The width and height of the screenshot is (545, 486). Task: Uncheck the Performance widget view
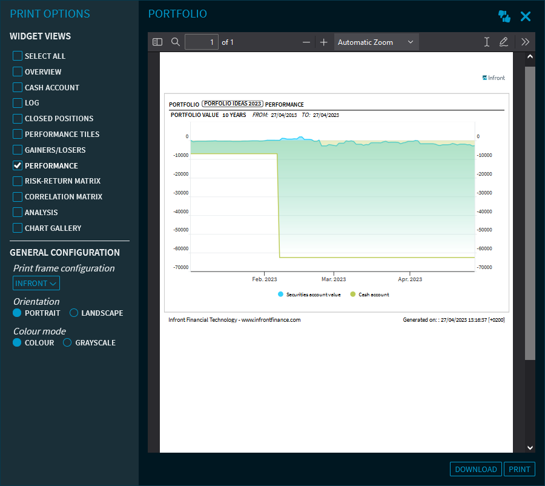point(18,165)
